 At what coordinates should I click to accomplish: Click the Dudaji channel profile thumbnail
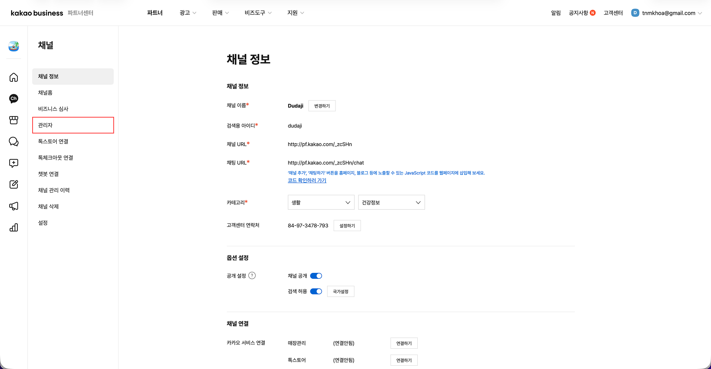click(13, 47)
